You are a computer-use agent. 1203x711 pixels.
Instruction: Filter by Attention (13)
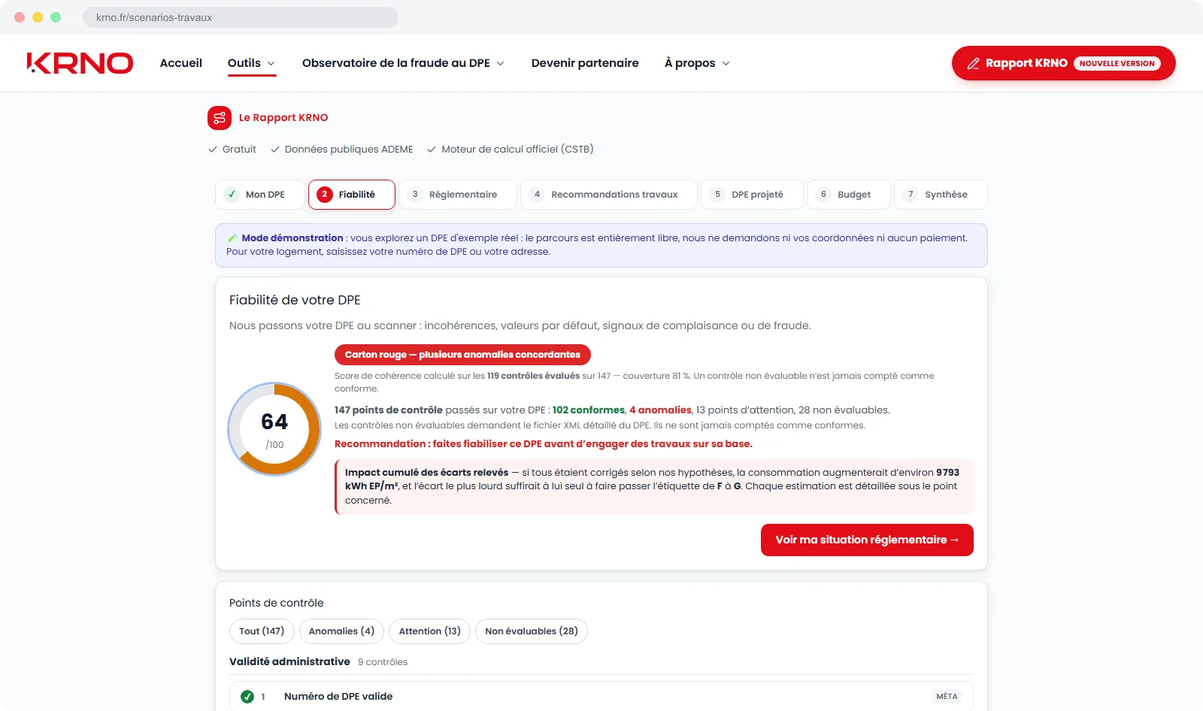[x=429, y=631]
